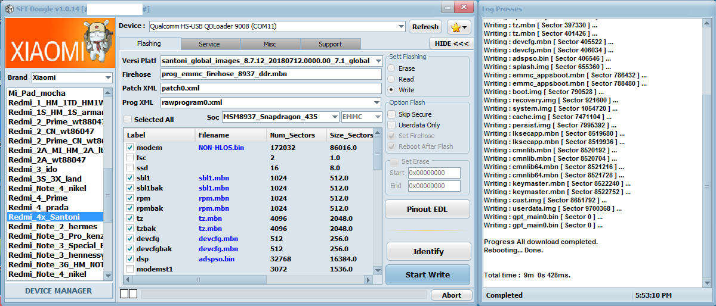Click partition table scroll down arrow
716x306 pixels.
point(378,270)
